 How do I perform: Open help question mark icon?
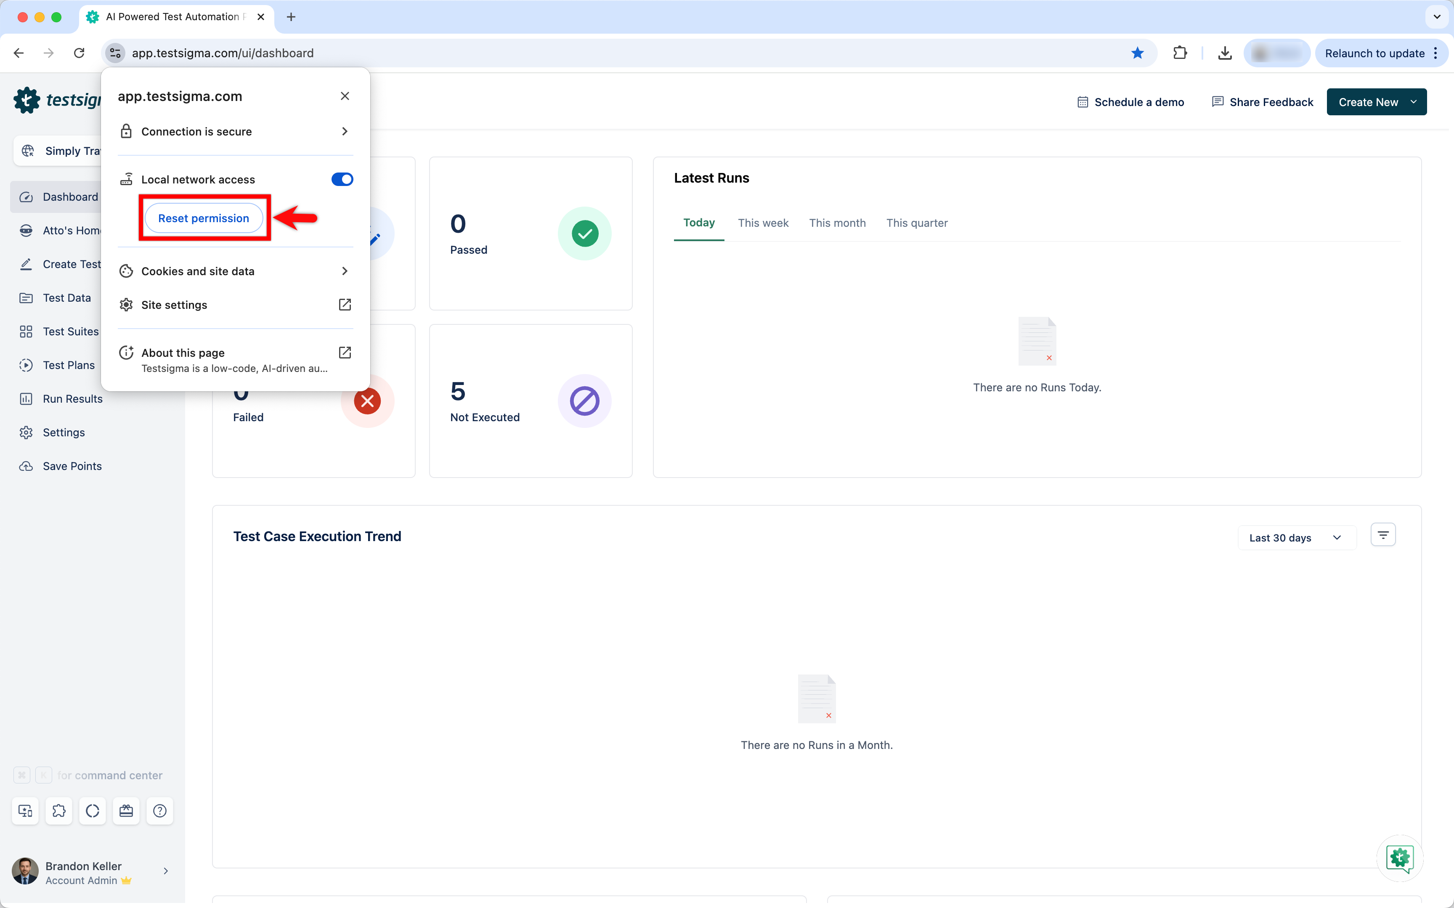coord(160,811)
